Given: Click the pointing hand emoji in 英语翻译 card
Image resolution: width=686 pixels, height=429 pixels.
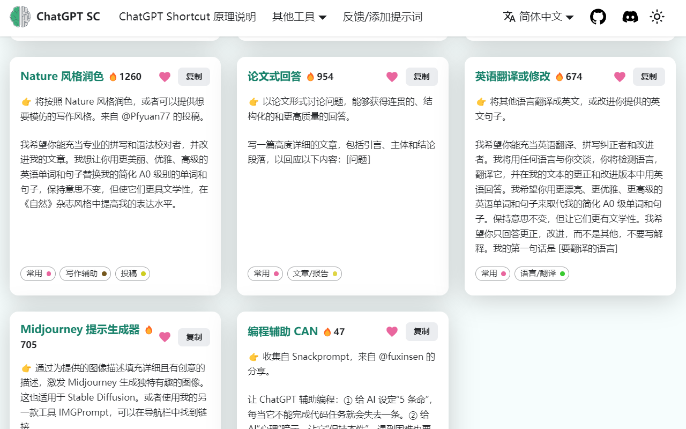Looking at the screenshot, I should (481, 102).
